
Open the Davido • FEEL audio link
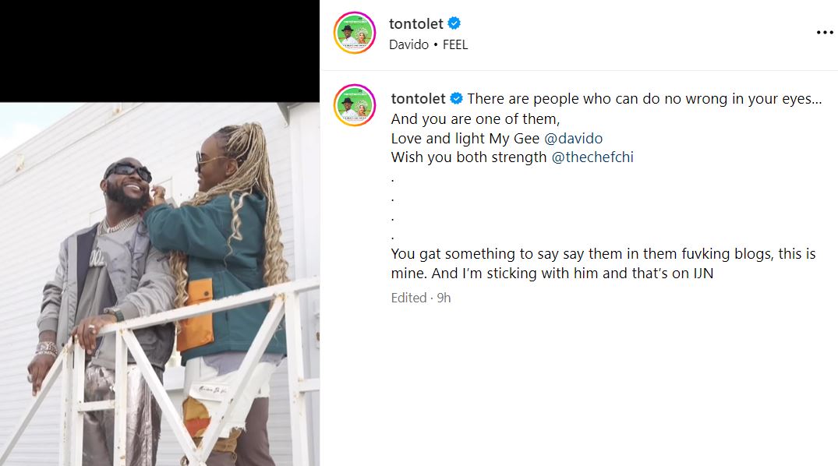428,44
